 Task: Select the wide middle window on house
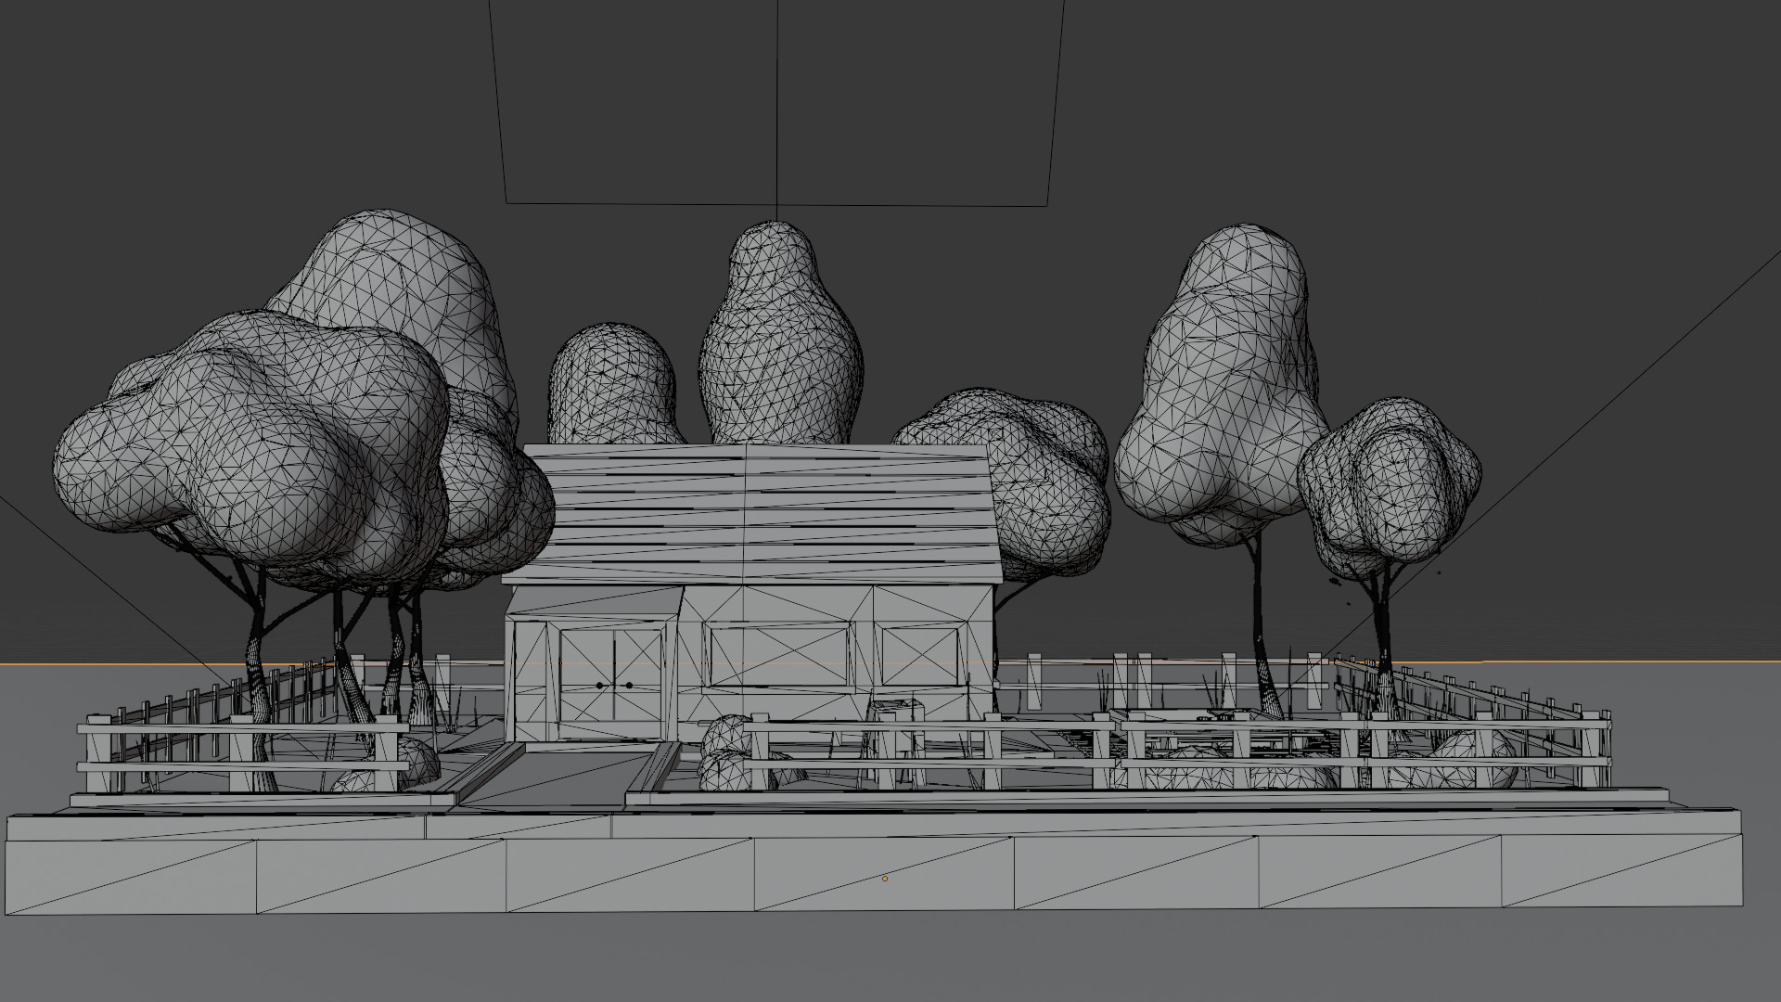coord(777,655)
